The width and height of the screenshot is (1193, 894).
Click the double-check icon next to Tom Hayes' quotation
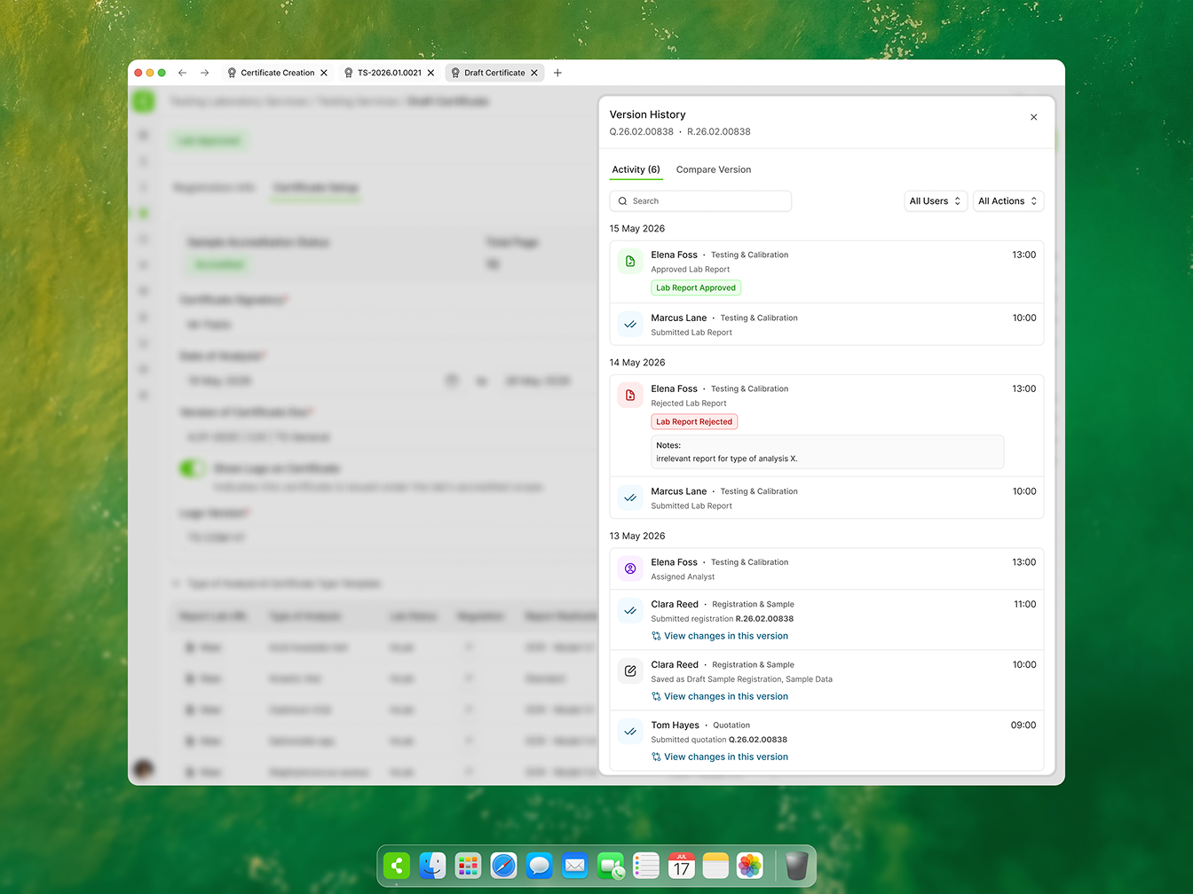click(630, 732)
